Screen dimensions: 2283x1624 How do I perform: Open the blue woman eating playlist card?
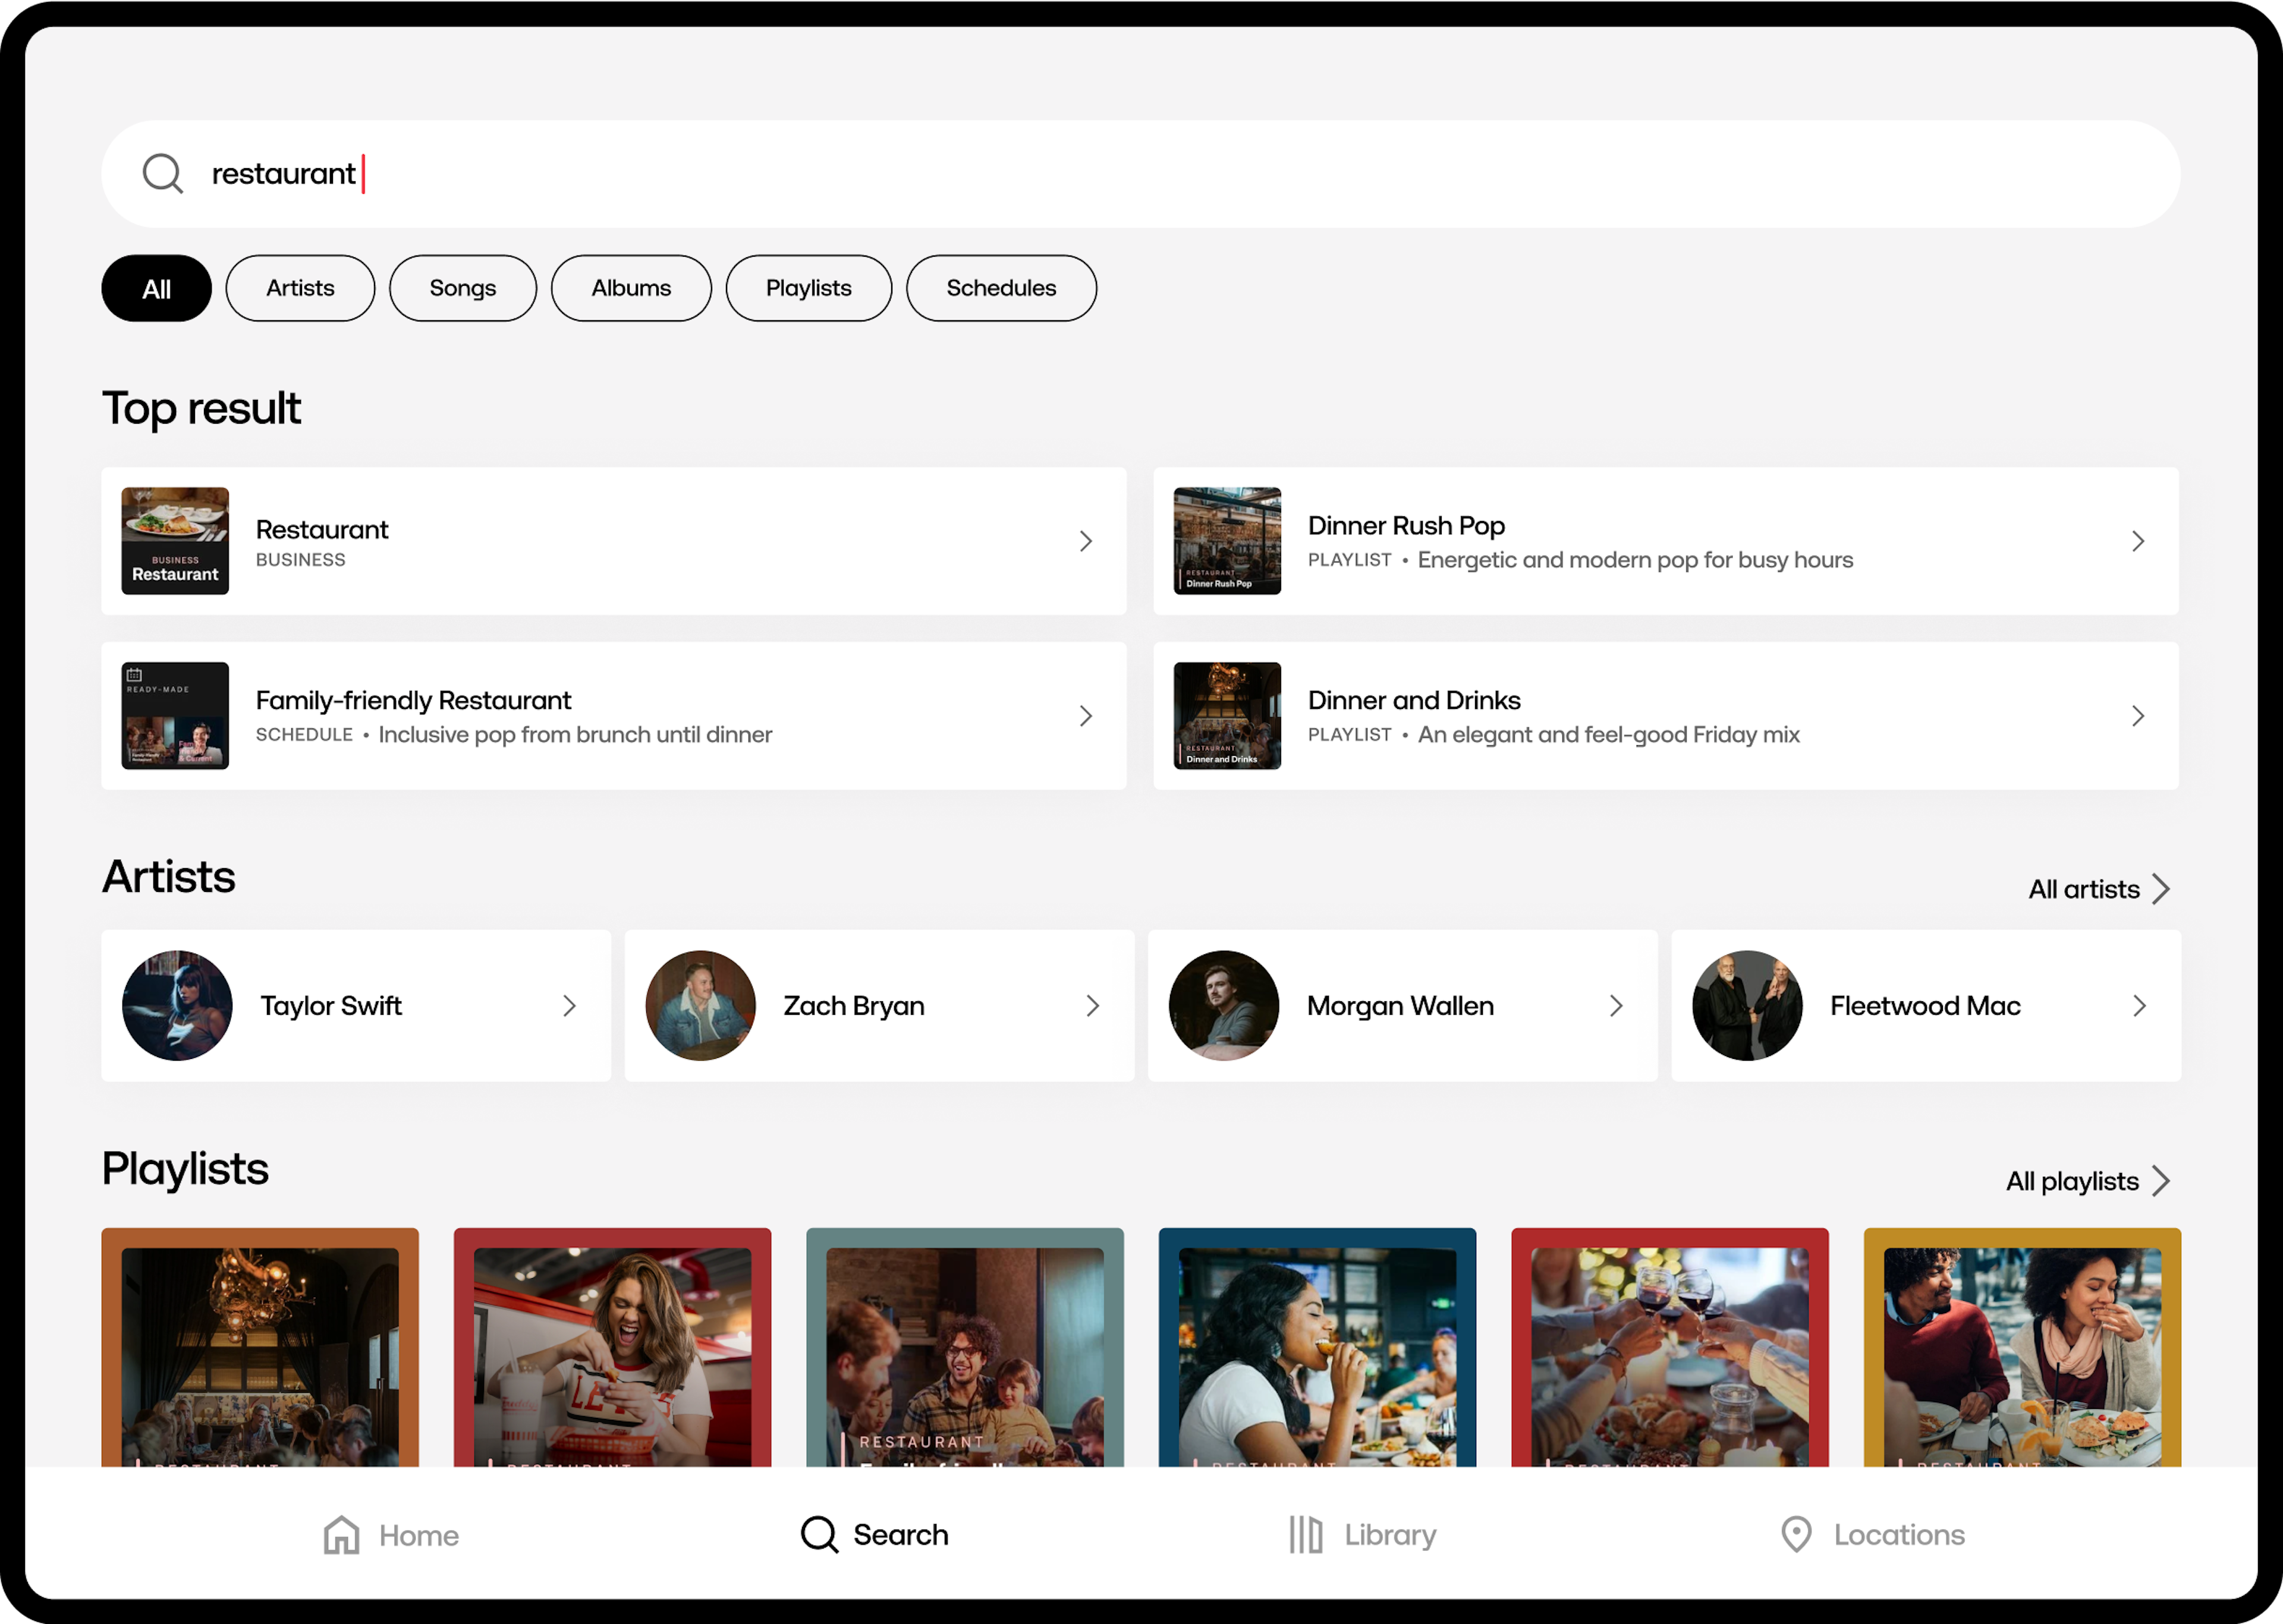[1317, 1347]
